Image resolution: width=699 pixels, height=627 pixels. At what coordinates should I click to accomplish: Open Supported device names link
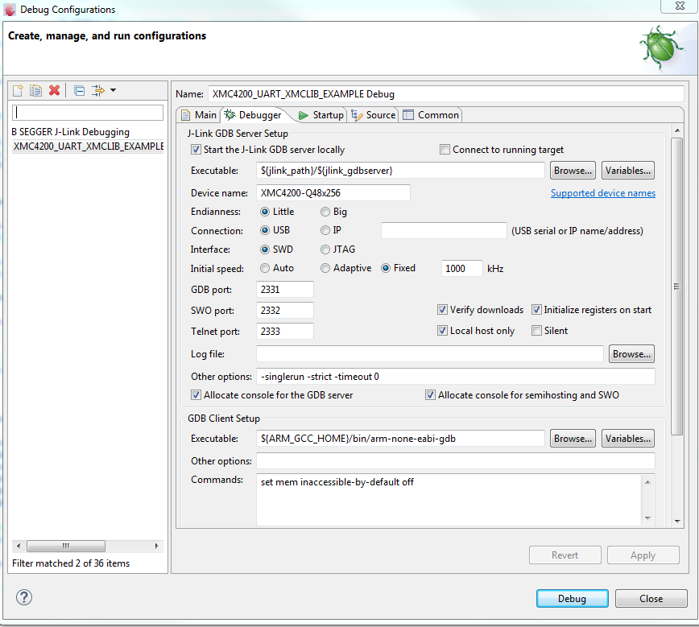click(602, 193)
